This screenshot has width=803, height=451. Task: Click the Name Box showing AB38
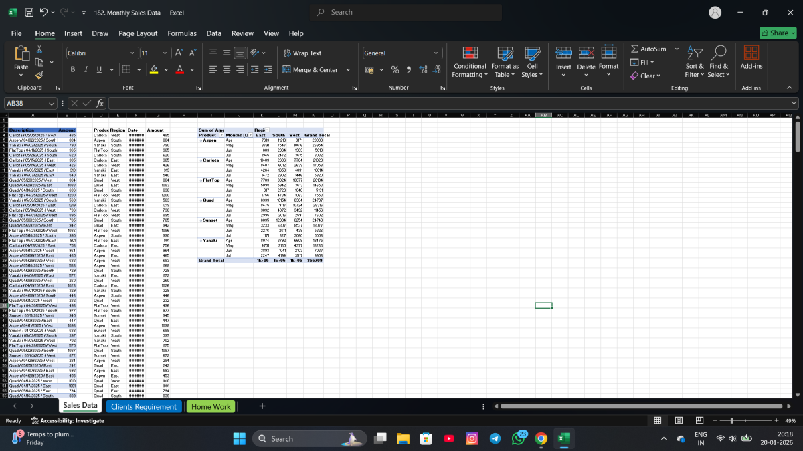(25, 103)
